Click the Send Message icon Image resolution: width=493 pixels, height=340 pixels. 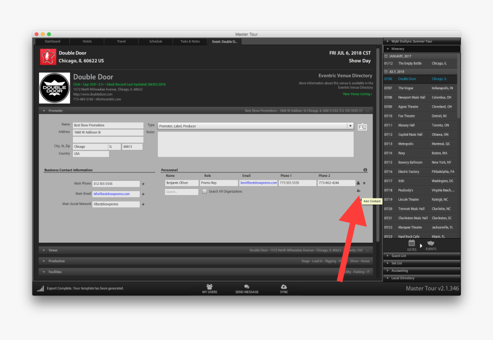[x=246, y=287]
